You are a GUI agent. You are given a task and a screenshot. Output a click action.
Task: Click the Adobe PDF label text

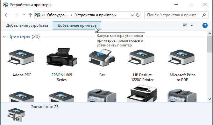(x=22, y=75)
